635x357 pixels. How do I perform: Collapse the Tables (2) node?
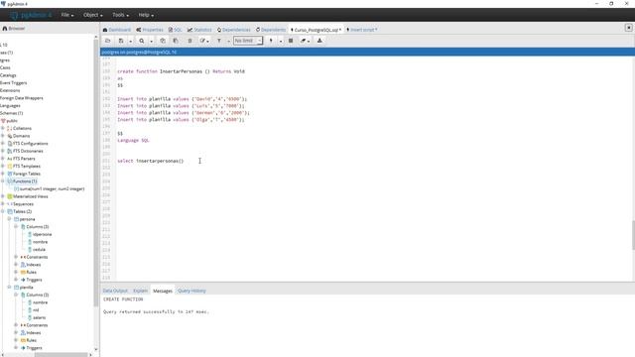point(3,211)
